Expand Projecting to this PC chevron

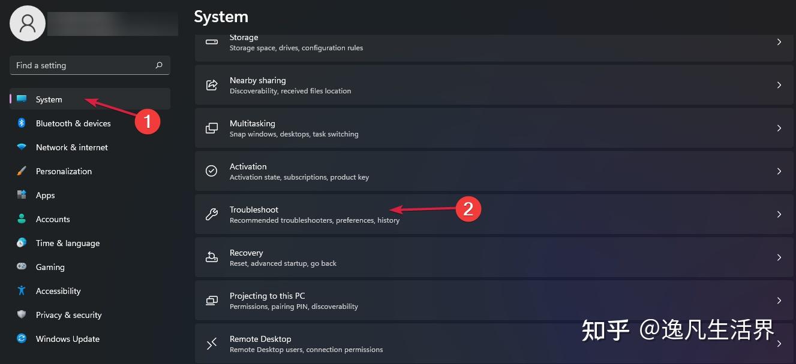coord(779,301)
